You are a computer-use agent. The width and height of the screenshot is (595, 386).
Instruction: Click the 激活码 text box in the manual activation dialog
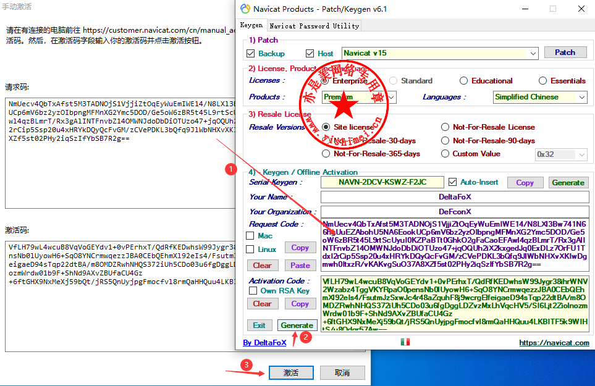(x=120, y=296)
